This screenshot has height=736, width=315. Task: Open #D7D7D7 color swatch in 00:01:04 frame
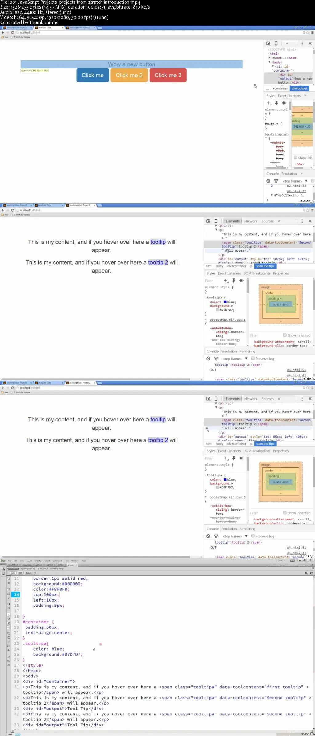(218, 310)
